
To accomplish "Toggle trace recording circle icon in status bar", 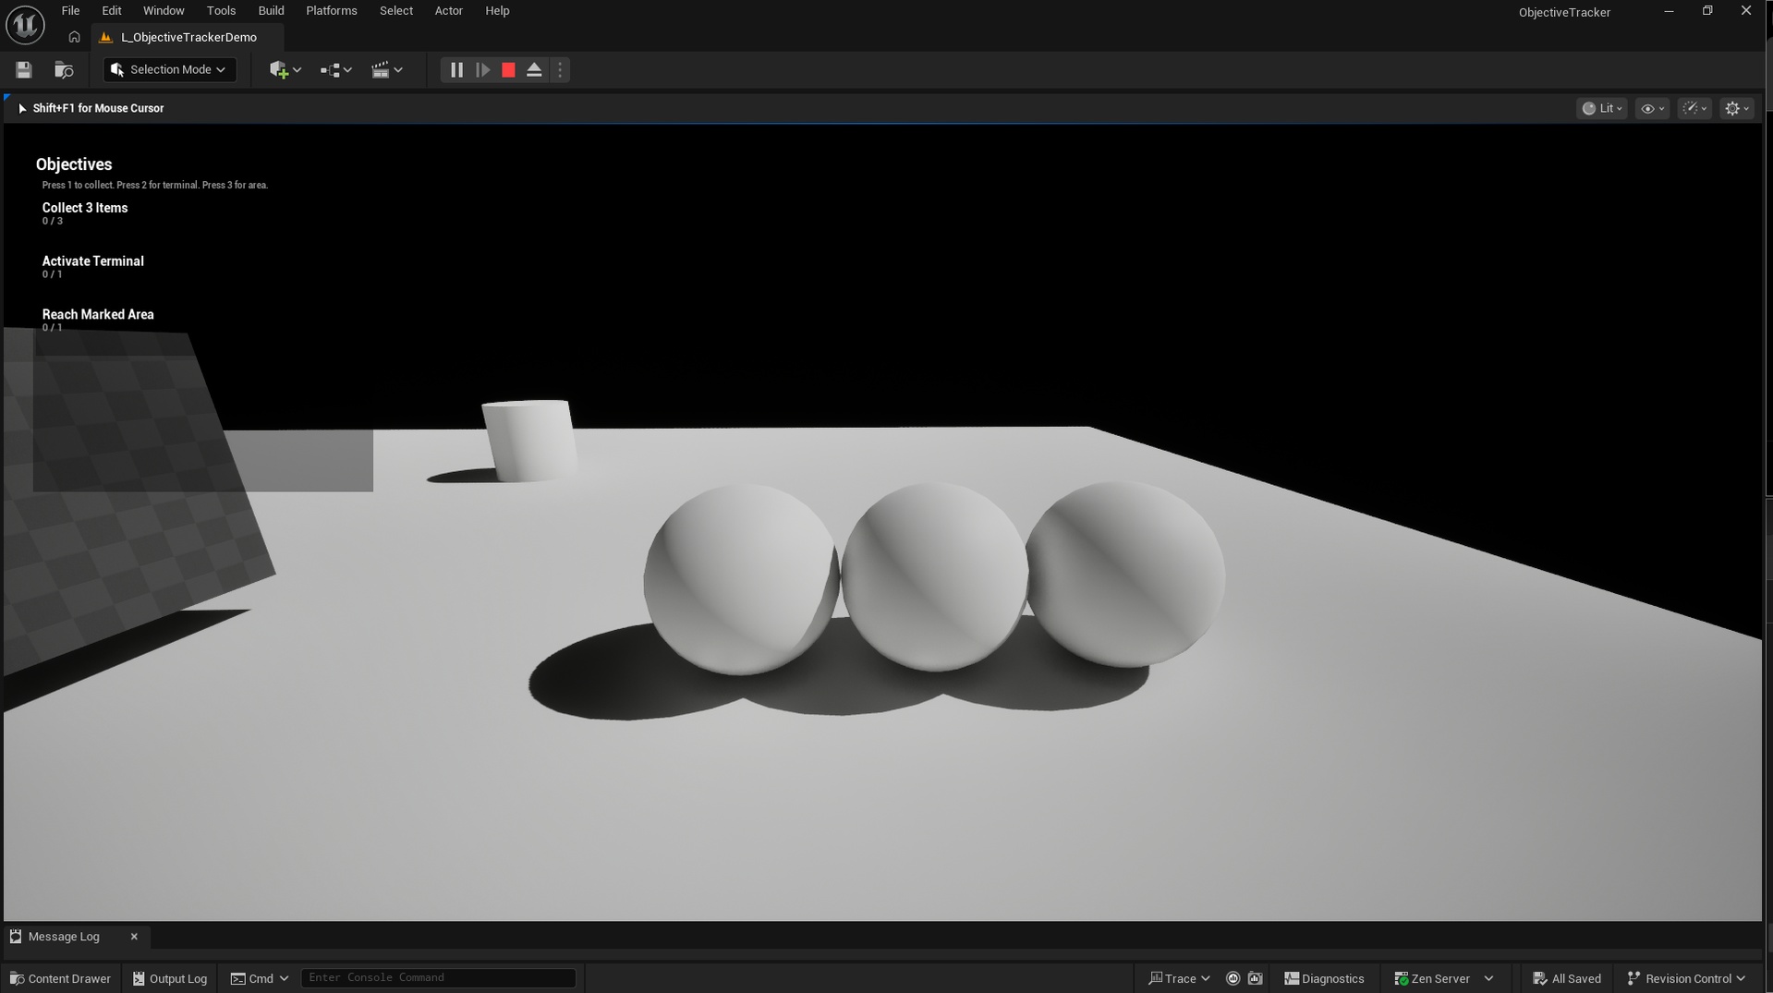I will click(x=1233, y=978).
